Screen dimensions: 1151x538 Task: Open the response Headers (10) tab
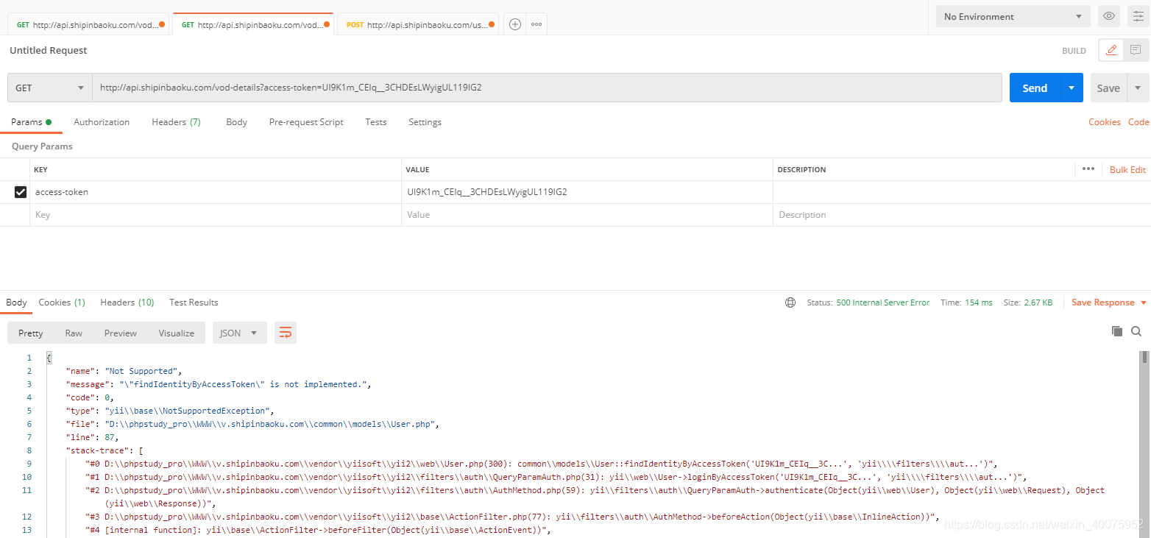point(127,302)
